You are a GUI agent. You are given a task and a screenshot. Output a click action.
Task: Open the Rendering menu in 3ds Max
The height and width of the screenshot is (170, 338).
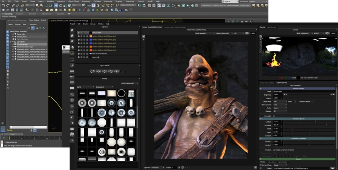[86, 1]
